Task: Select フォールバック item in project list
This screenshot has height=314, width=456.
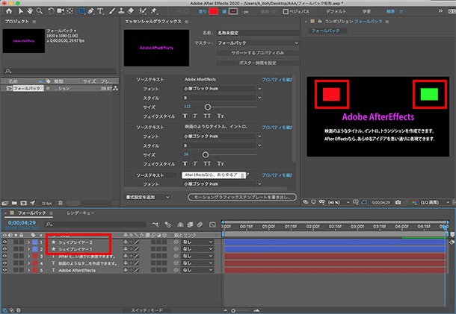Action: pos(27,88)
